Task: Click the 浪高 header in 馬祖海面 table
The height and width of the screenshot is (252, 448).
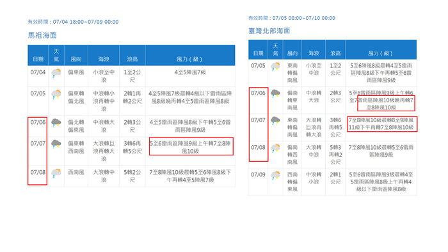Action: click(132, 59)
